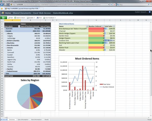The image size is (152, 121).
Task: Click the Excel Web Access breadcrumb
Action: (42, 13)
